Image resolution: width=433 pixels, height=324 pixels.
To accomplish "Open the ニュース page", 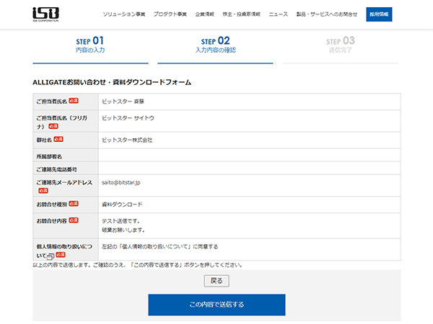I will tap(278, 14).
